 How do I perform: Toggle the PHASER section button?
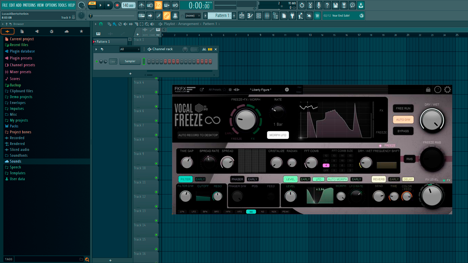pyautogui.click(x=237, y=179)
